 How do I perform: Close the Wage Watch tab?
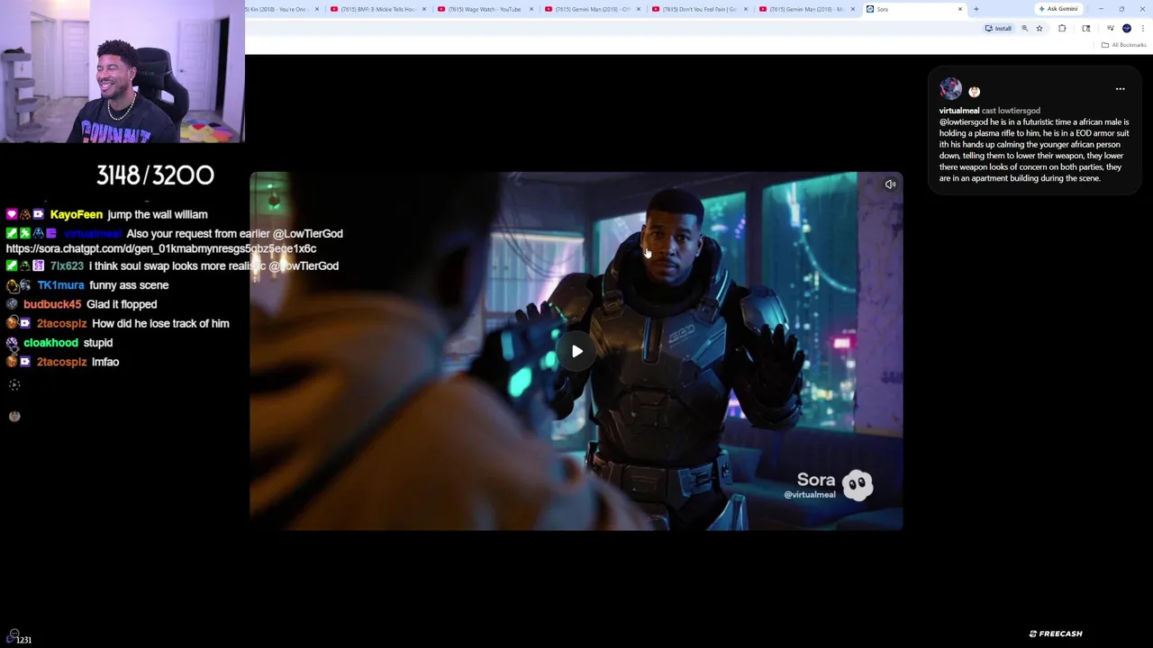(x=531, y=9)
